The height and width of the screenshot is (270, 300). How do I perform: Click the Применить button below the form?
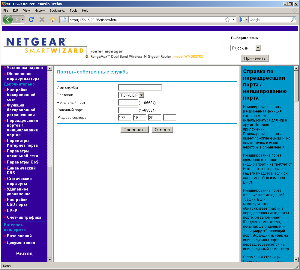134,130
